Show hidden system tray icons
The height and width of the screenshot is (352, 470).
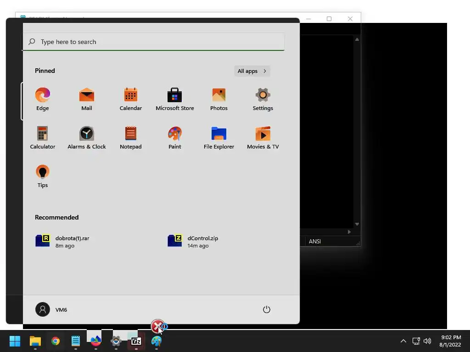point(403,341)
